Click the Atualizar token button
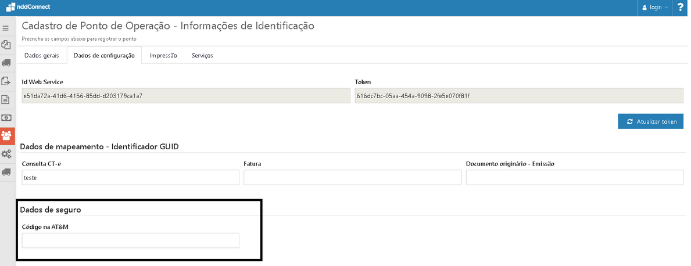Image resolution: width=691 pixels, height=266 pixels. pos(651,121)
